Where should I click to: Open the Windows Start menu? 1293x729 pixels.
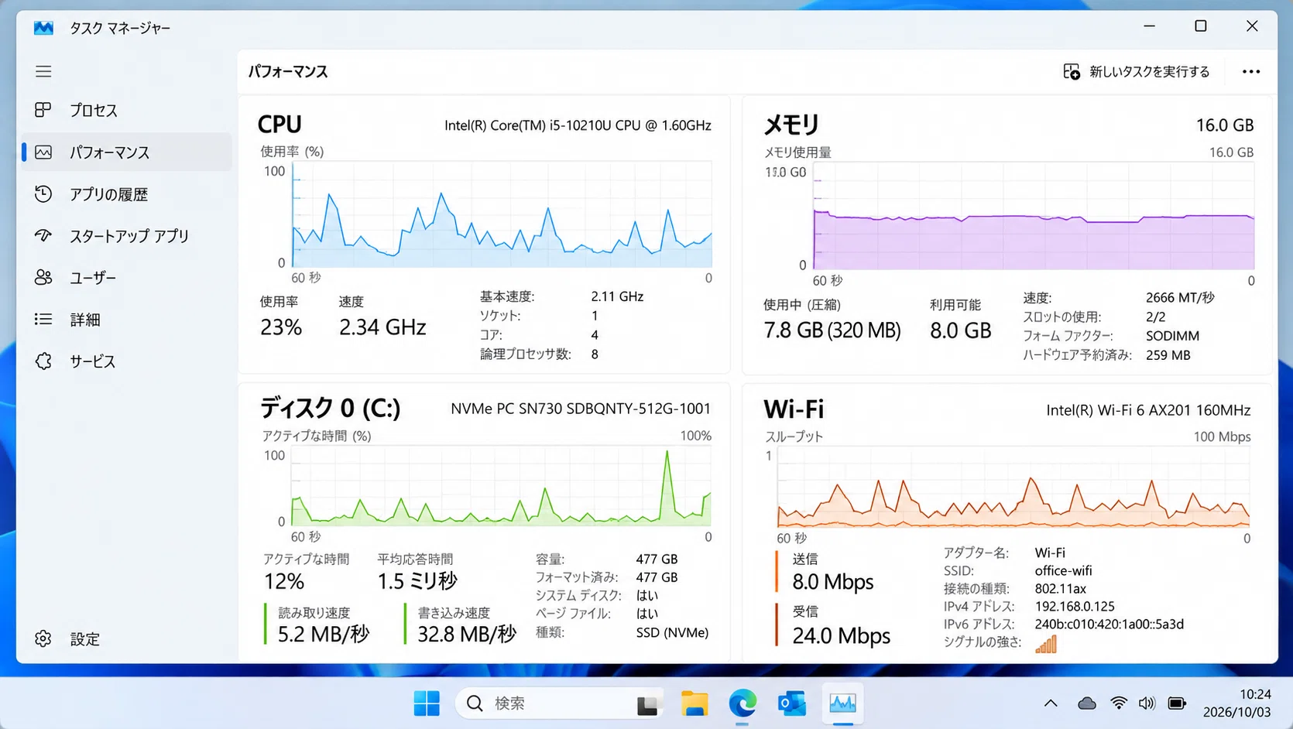(427, 703)
